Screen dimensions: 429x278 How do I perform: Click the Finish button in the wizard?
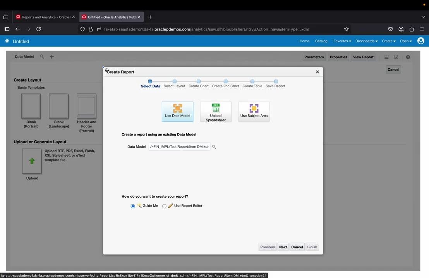coord(312,247)
